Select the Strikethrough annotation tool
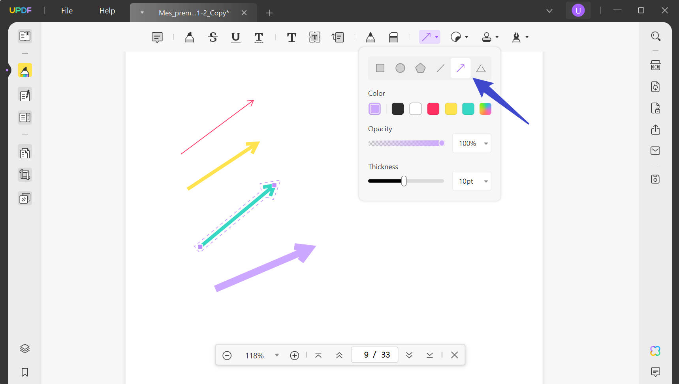The width and height of the screenshot is (679, 384). pyautogui.click(x=213, y=37)
